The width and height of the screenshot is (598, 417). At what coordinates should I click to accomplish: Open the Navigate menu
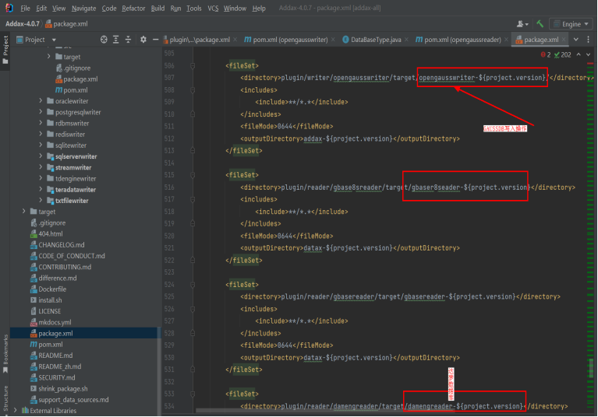83,8
